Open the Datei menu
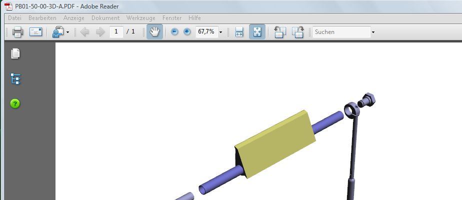The width and height of the screenshot is (462, 200). tap(14, 18)
